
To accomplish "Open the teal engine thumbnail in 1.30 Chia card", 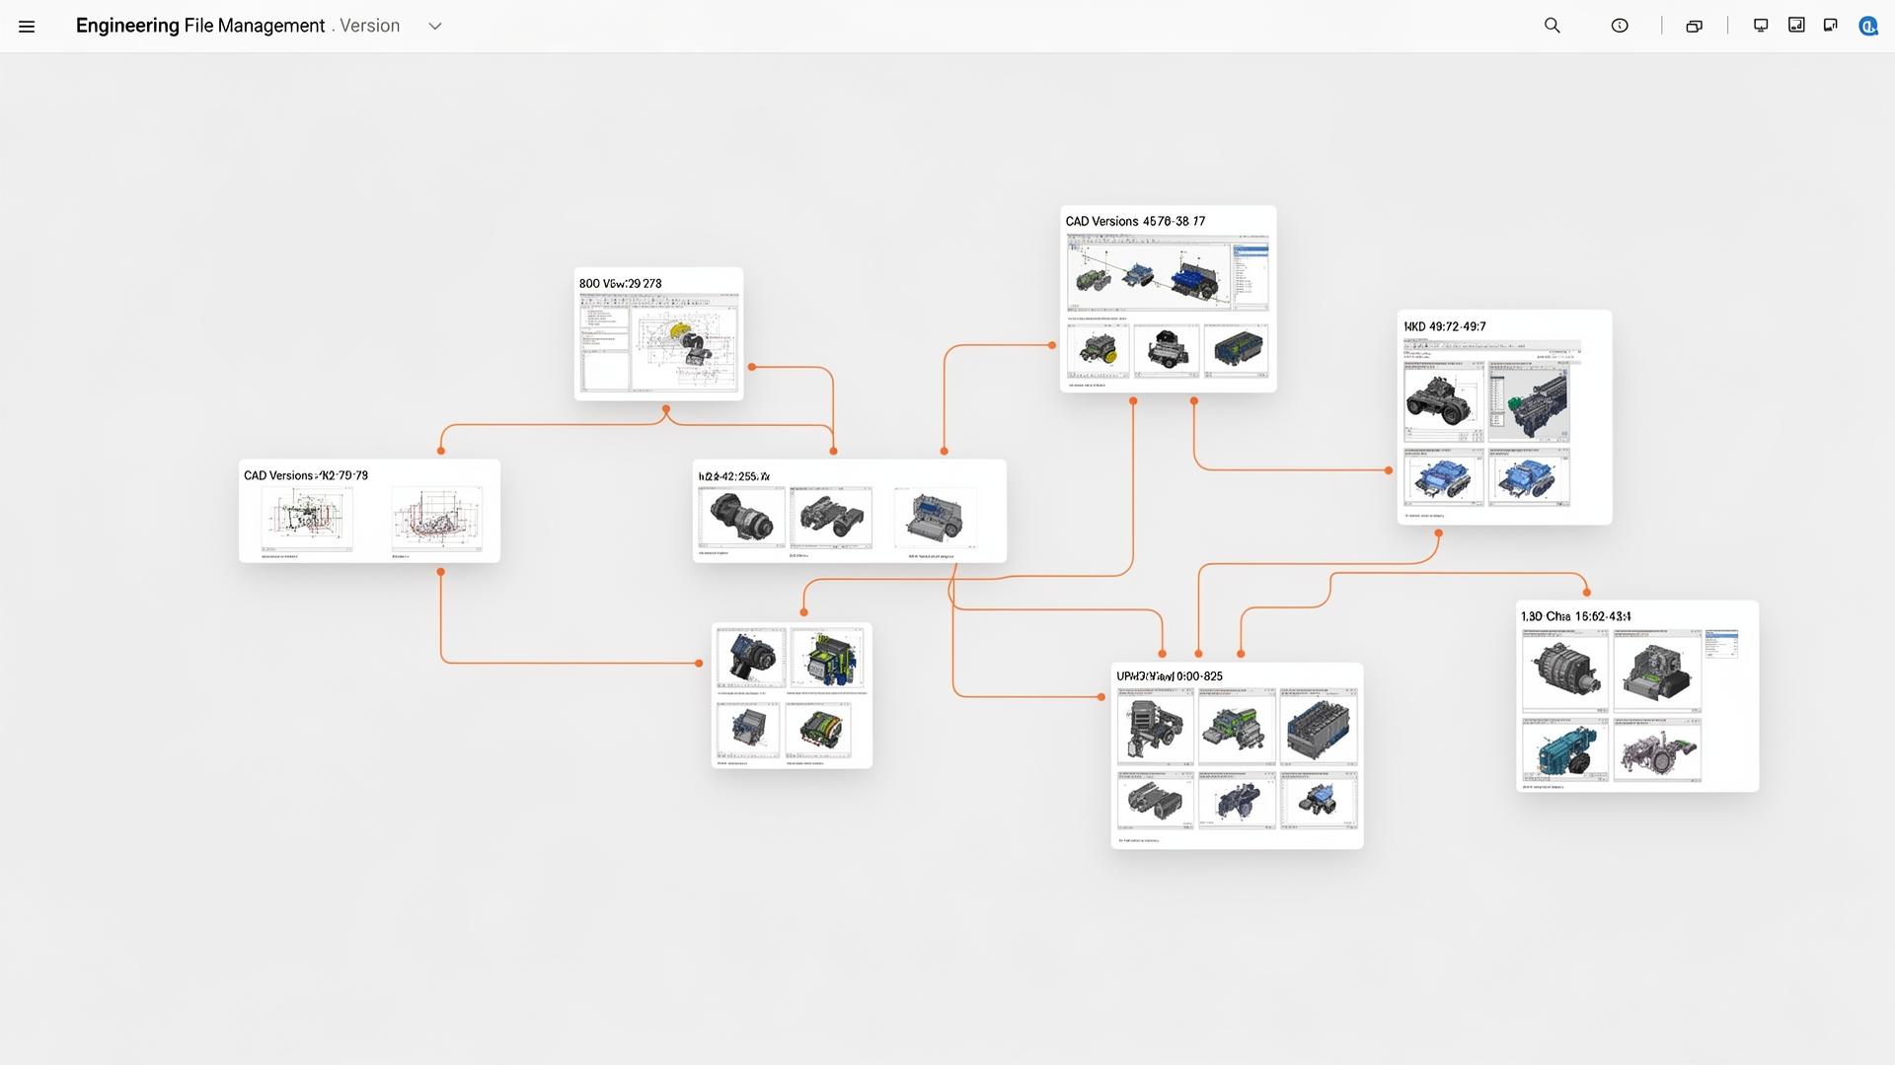I will (x=1565, y=750).
